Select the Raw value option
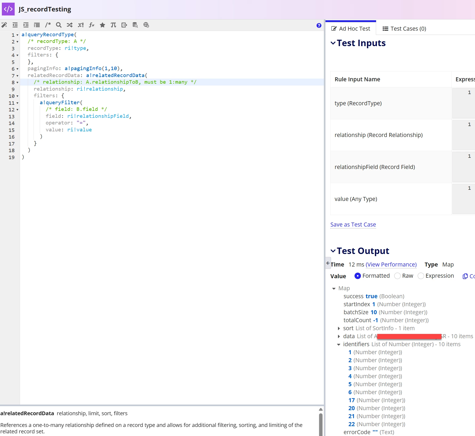Screen dimensions: 475x436 (x=397, y=276)
